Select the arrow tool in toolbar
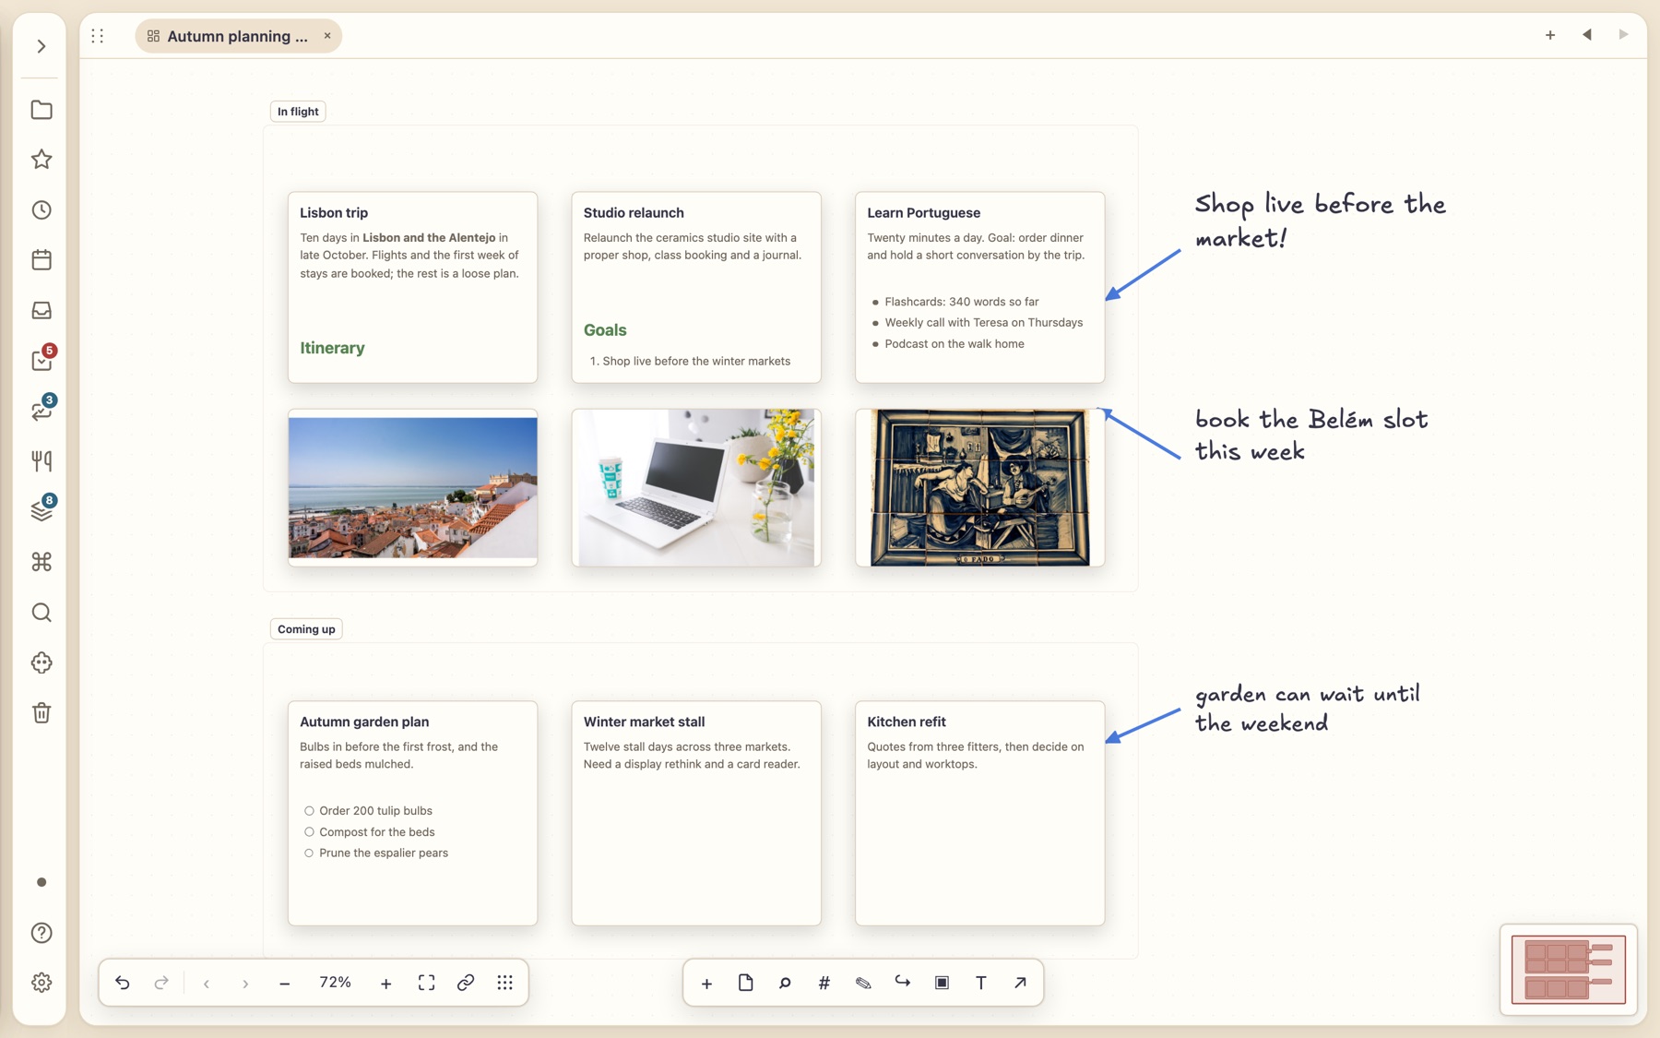Image resolution: width=1660 pixels, height=1038 pixels. [x=1020, y=983]
